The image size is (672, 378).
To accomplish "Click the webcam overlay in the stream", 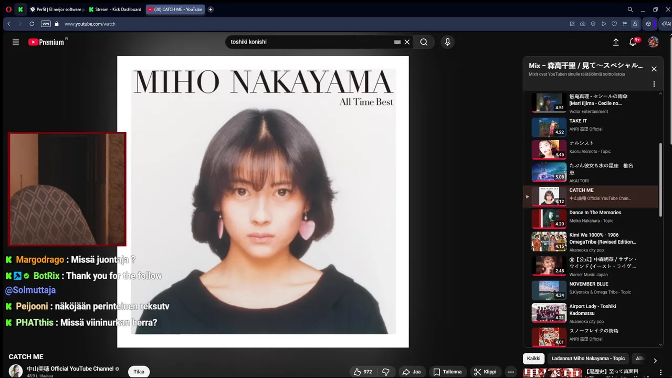I will coord(67,189).
